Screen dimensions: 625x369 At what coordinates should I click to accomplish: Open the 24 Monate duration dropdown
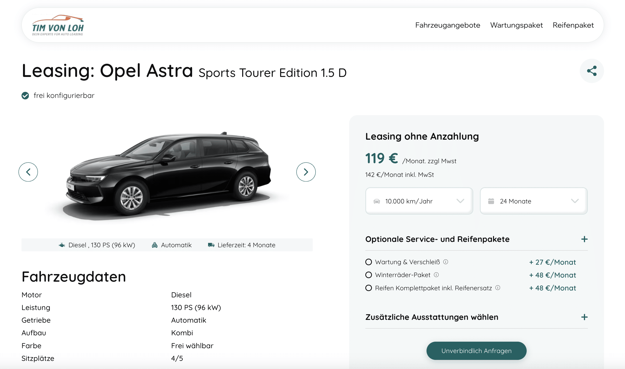click(534, 201)
